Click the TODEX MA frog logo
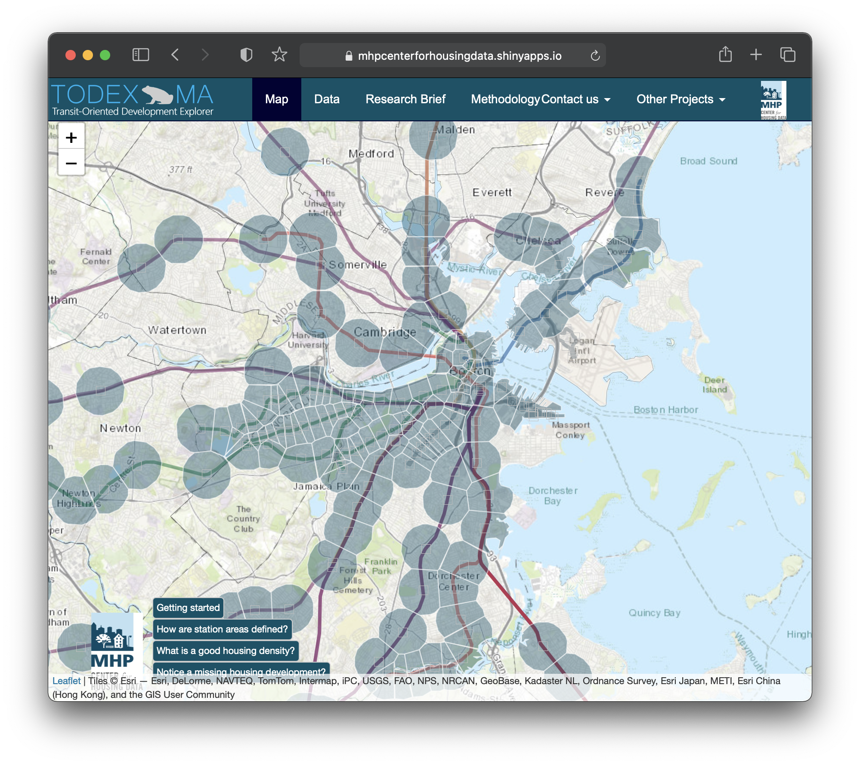The height and width of the screenshot is (765, 860). coord(132,99)
